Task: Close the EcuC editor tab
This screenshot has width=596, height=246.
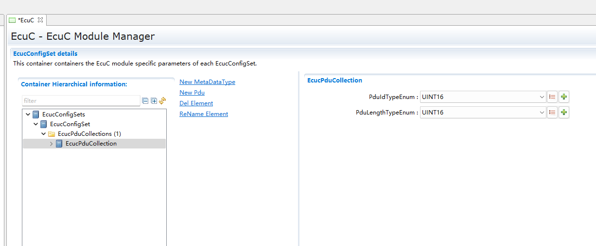Action: pos(40,20)
